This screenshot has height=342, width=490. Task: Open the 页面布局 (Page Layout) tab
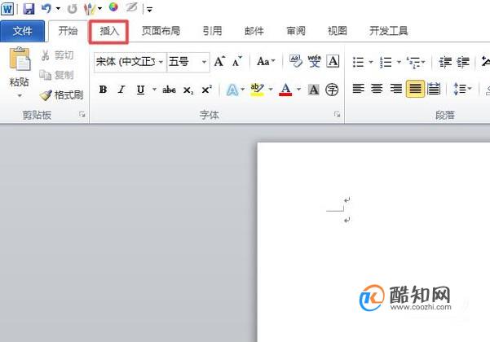161,31
